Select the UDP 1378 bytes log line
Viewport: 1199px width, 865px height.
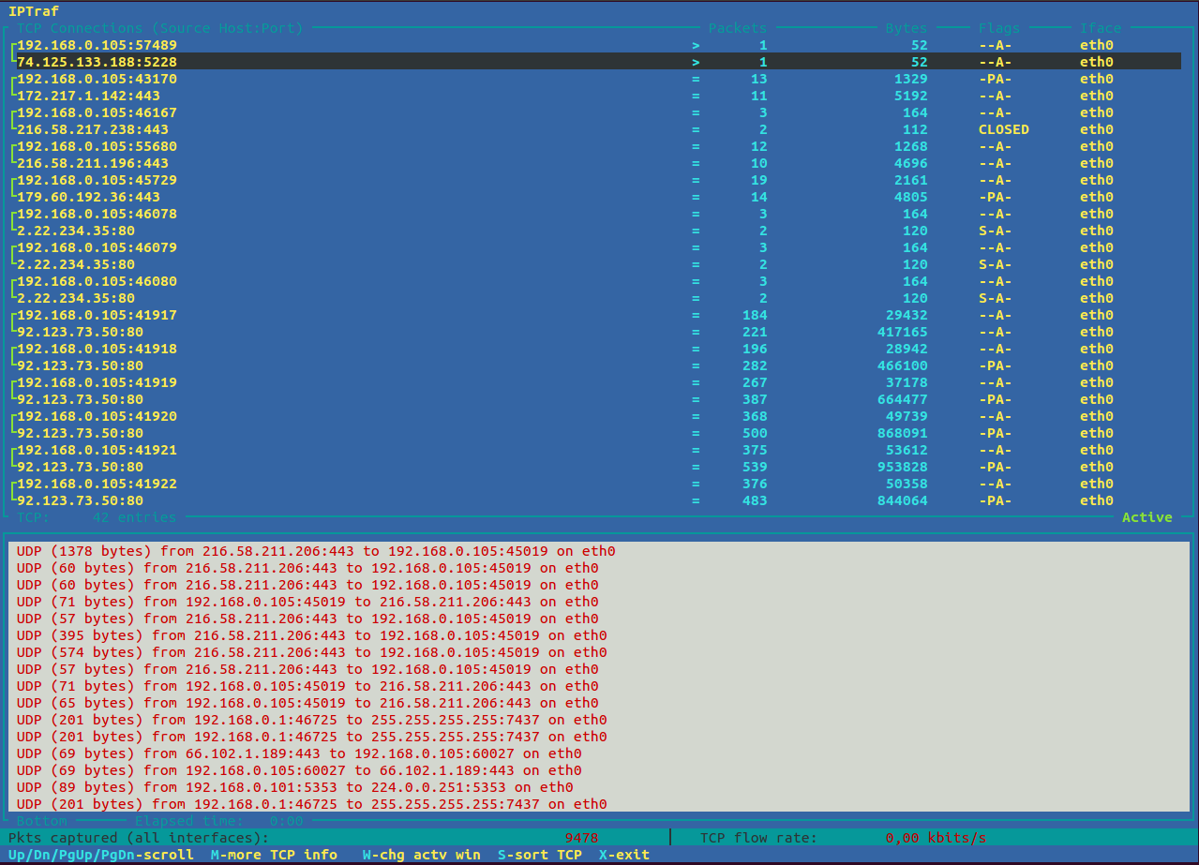(316, 551)
